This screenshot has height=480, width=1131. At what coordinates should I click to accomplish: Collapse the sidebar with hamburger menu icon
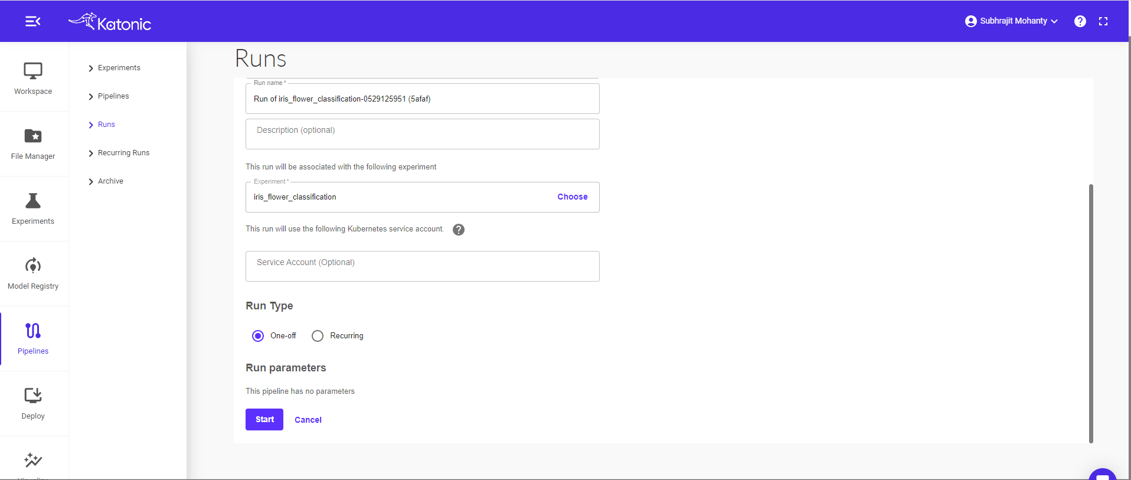click(x=33, y=21)
